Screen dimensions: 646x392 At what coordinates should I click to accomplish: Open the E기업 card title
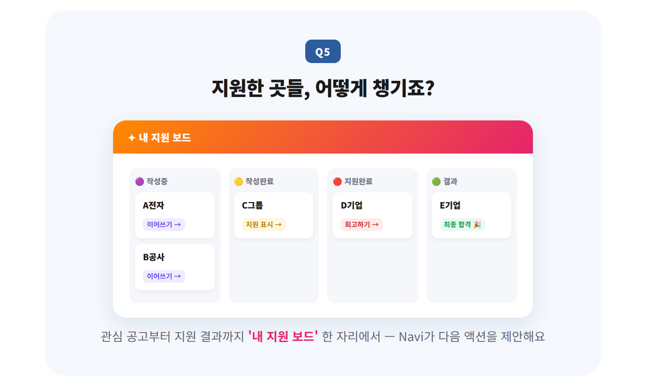pyautogui.click(x=450, y=205)
